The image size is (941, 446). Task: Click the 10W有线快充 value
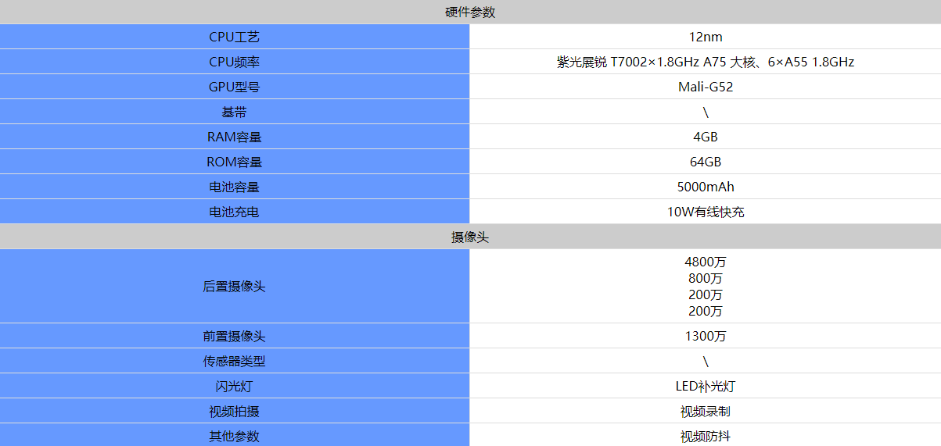click(706, 212)
